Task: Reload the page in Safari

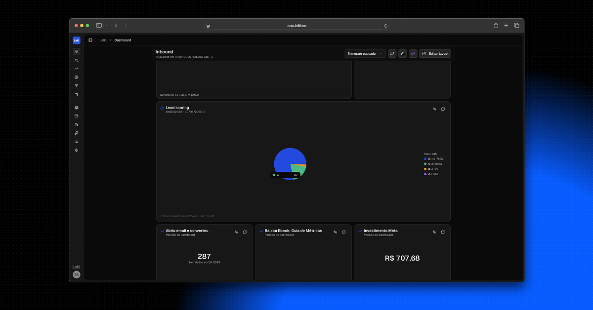Action: [385, 25]
